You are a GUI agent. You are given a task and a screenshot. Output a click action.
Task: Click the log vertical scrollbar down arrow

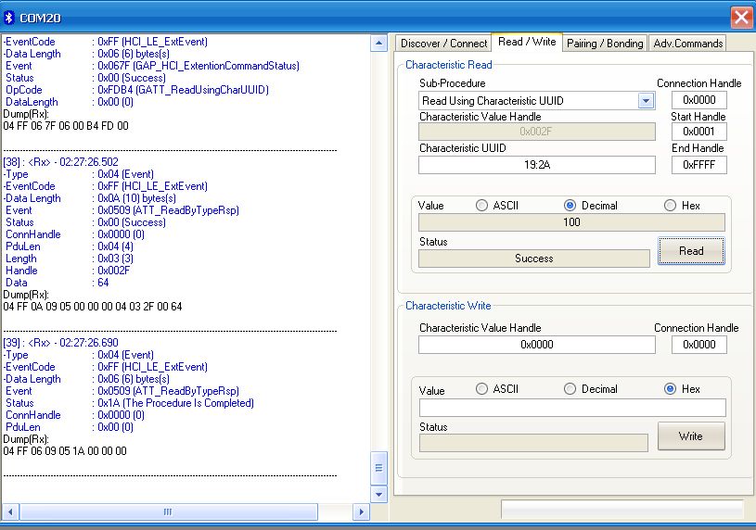tap(379, 495)
